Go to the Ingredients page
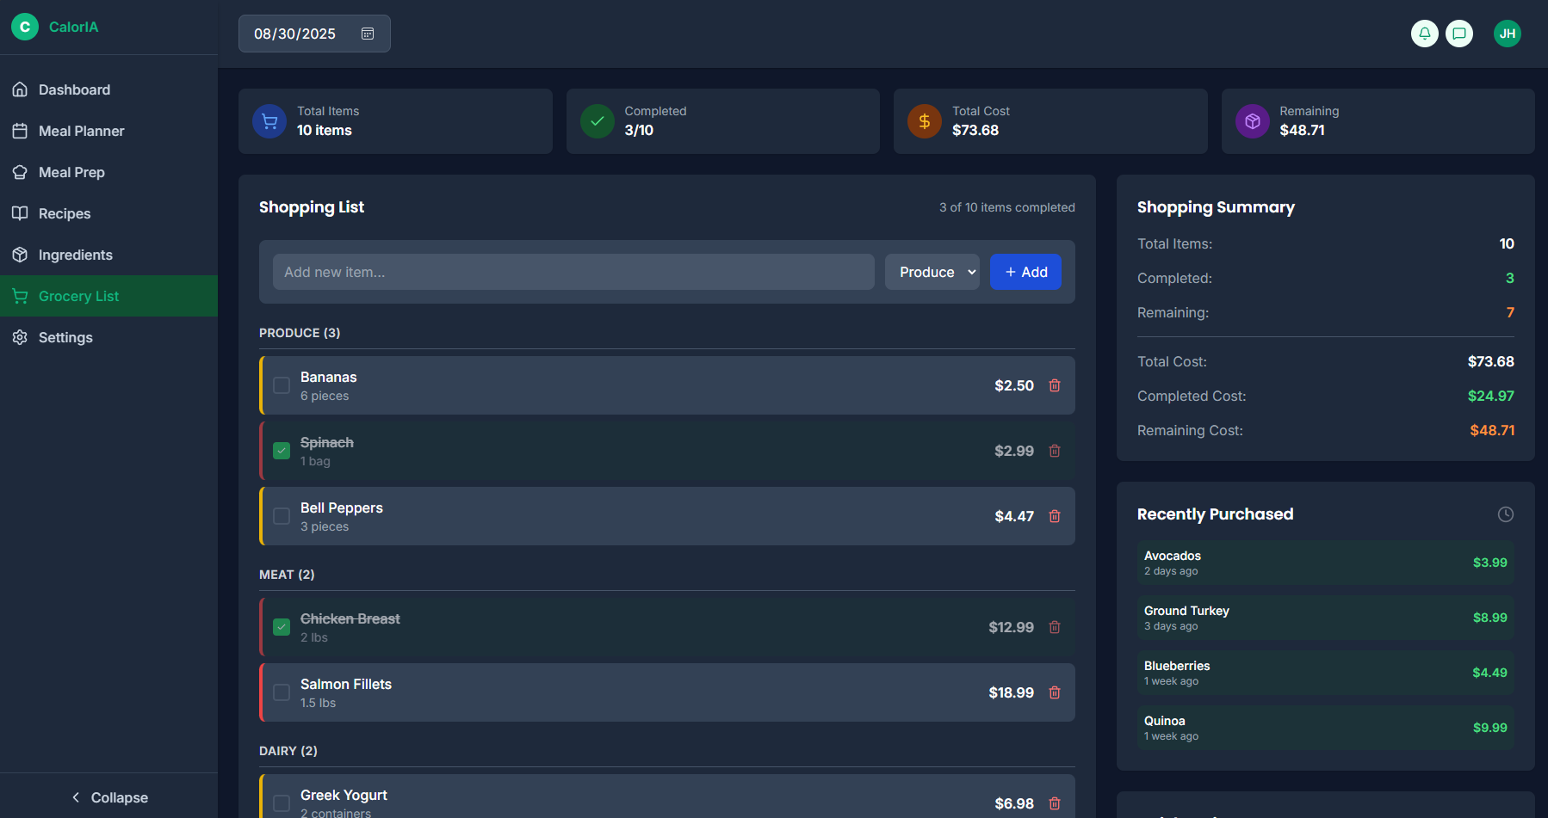Screen dimensions: 1548x818 108,255
